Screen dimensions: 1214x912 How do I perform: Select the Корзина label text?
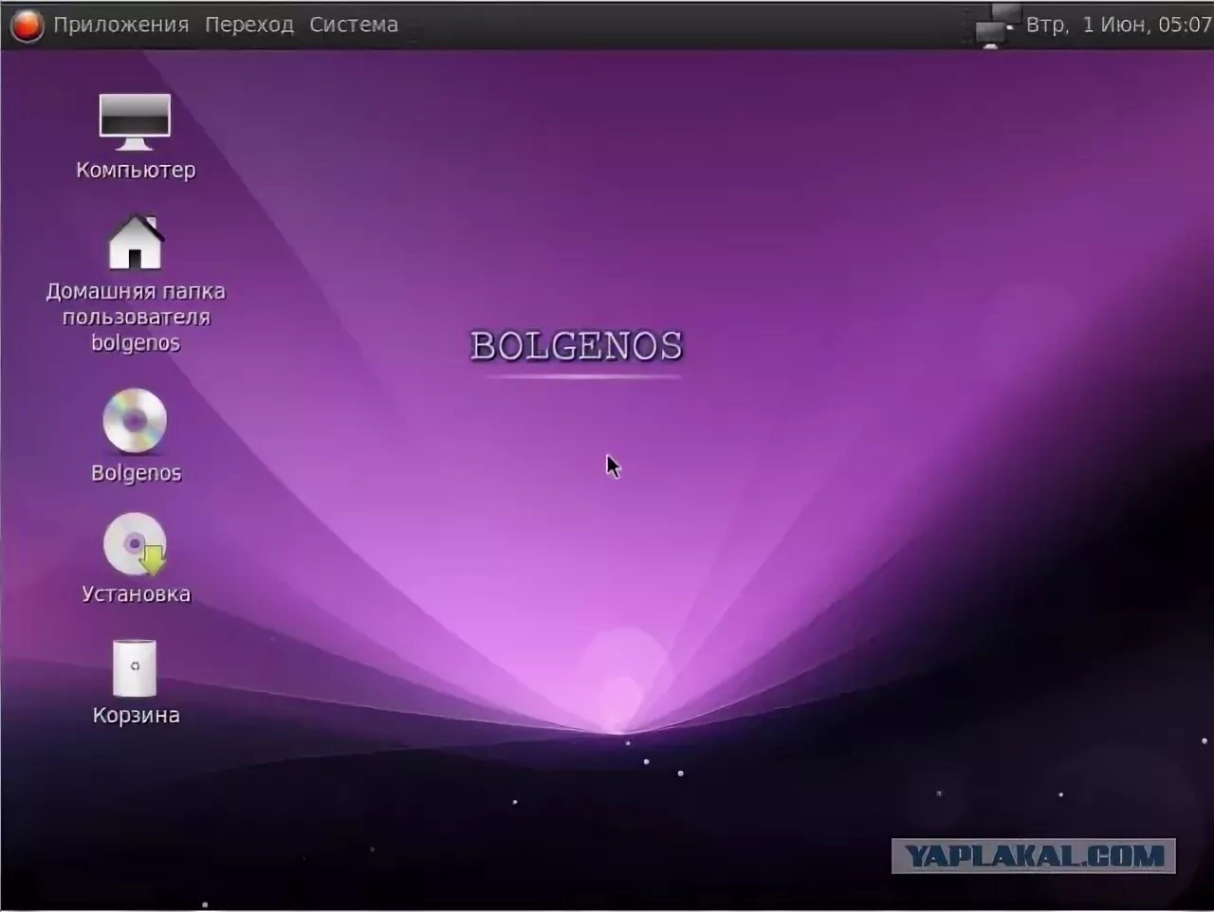(136, 715)
